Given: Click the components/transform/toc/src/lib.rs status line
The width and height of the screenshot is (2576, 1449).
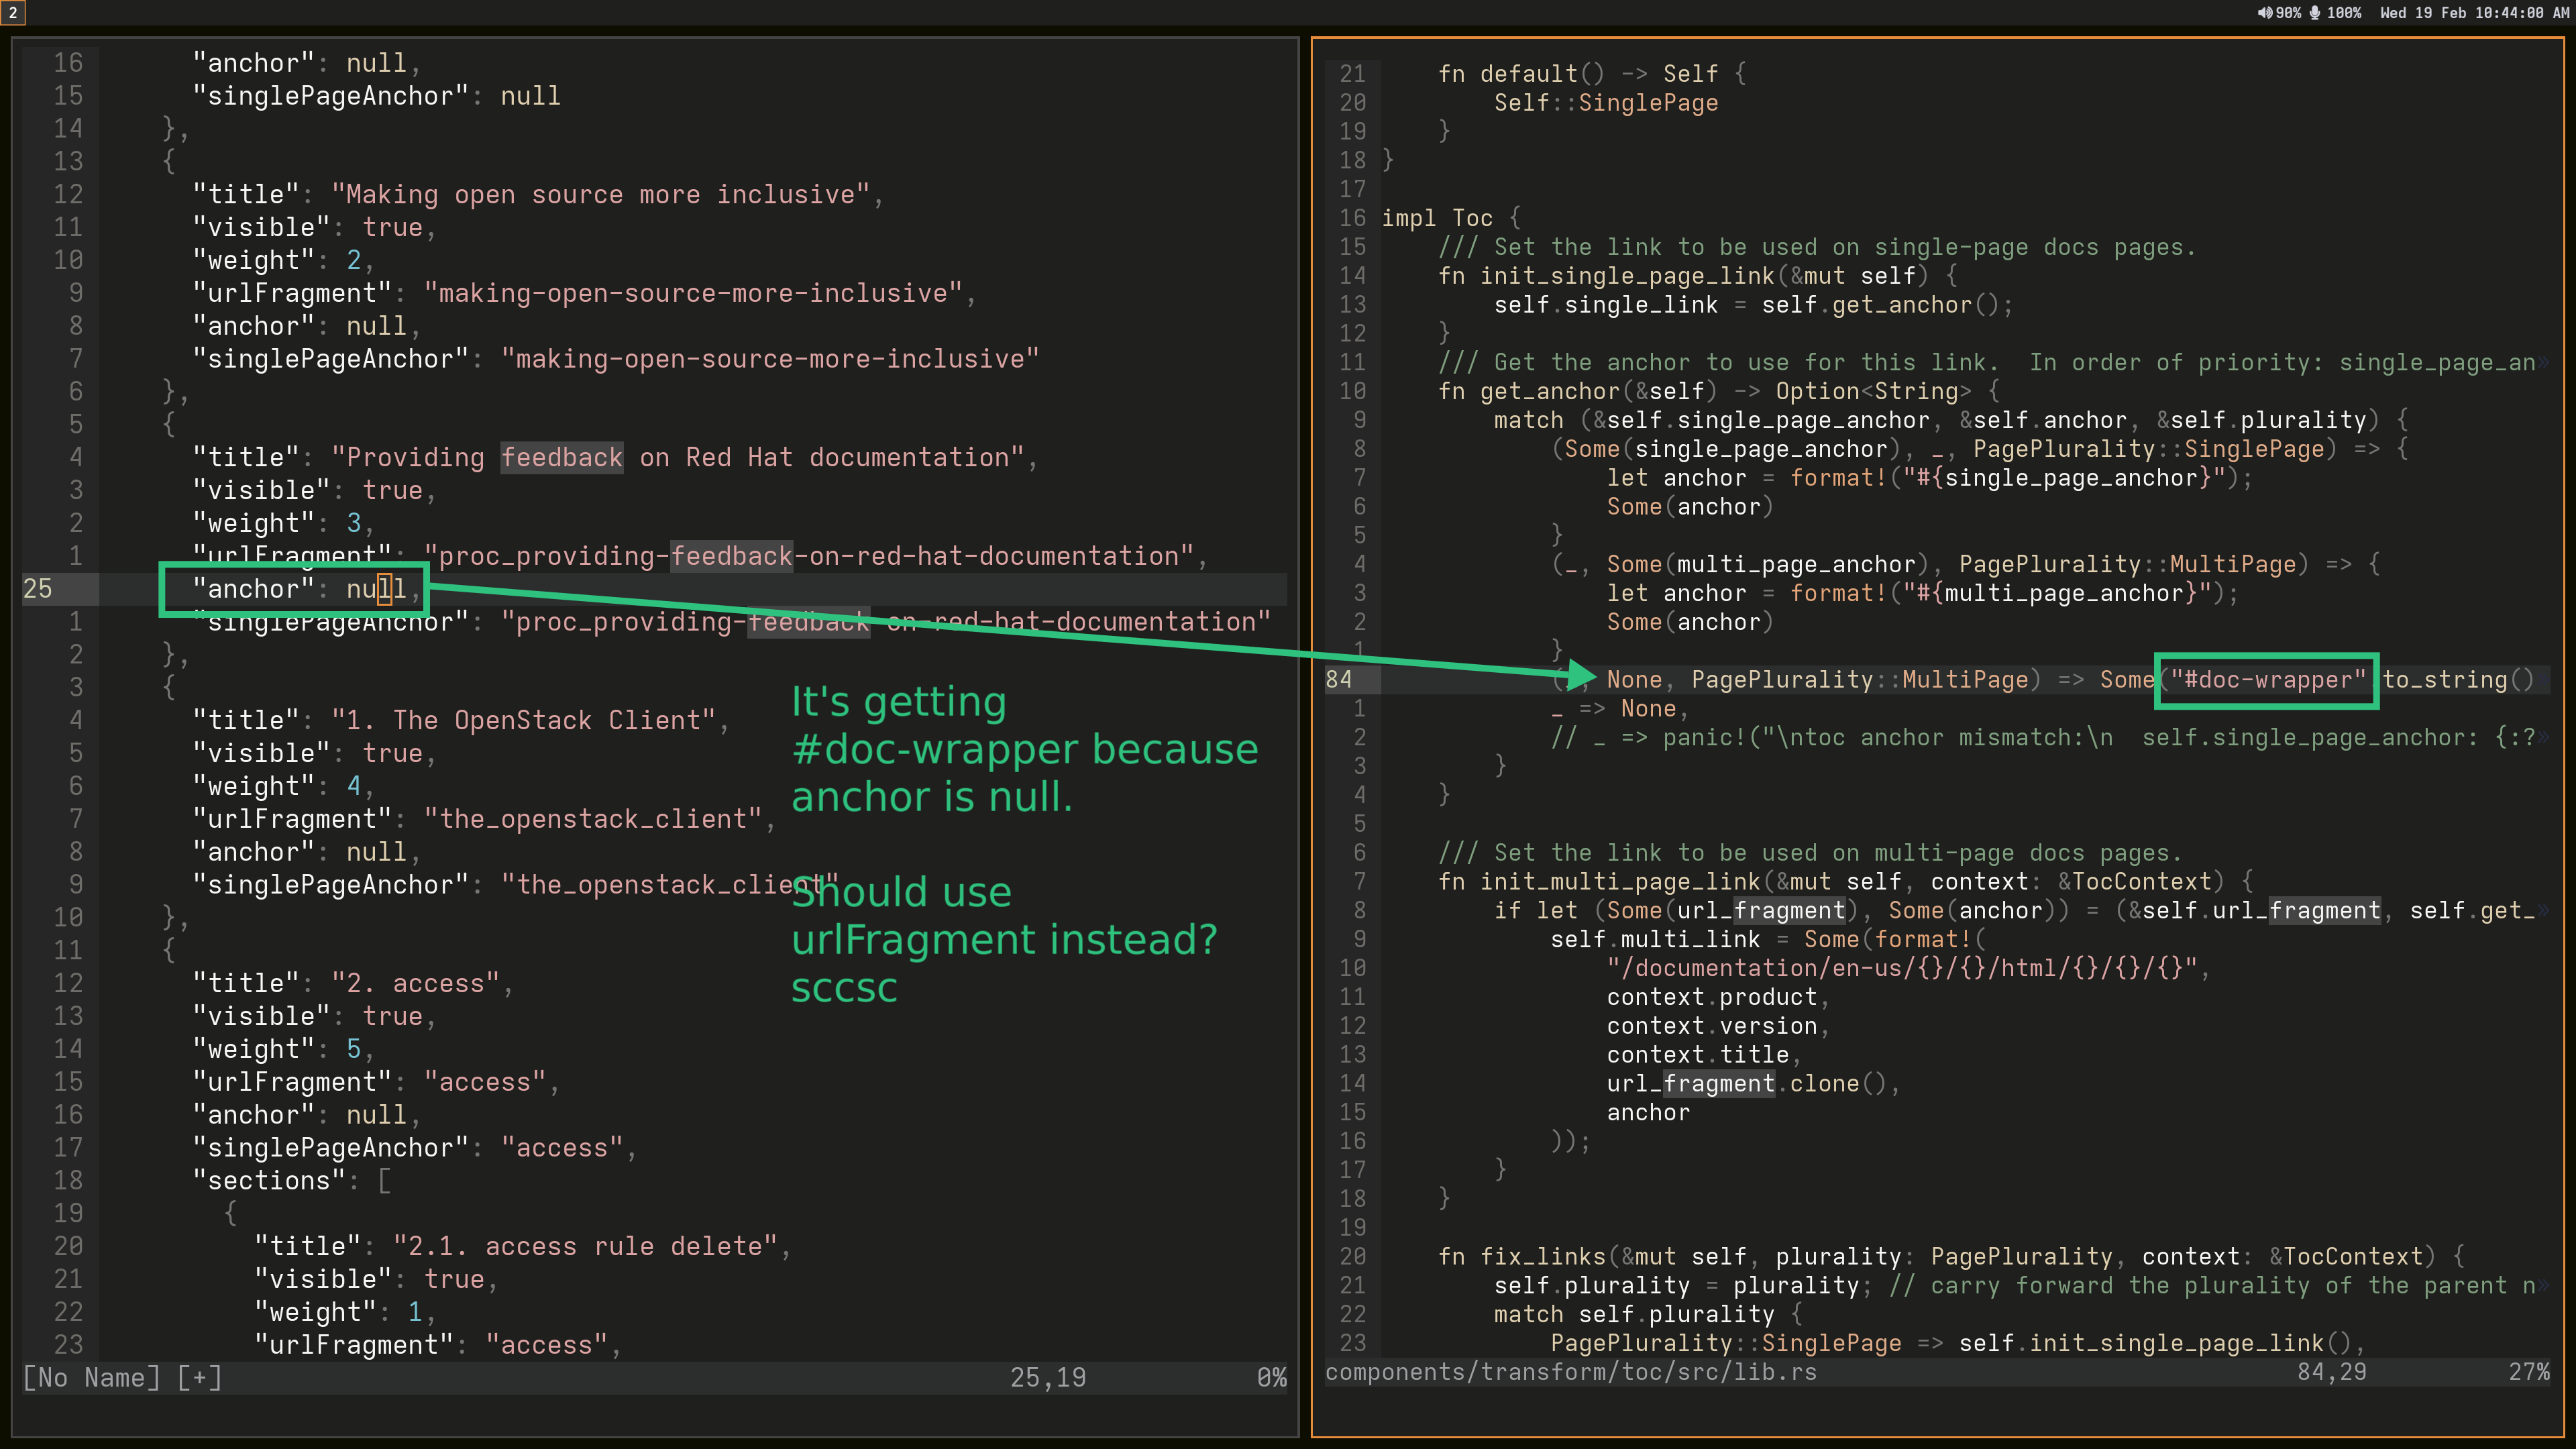Looking at the screenshot, I should tap(1570, 1372).
